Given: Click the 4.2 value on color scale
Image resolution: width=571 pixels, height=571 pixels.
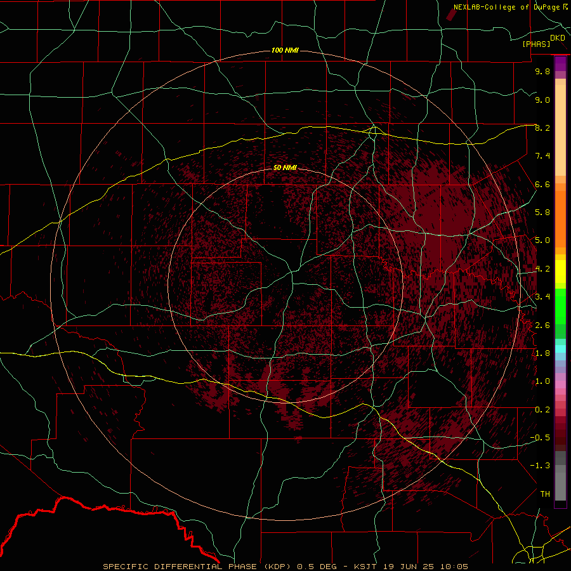Looking at the screenshot, I should 542,269.
